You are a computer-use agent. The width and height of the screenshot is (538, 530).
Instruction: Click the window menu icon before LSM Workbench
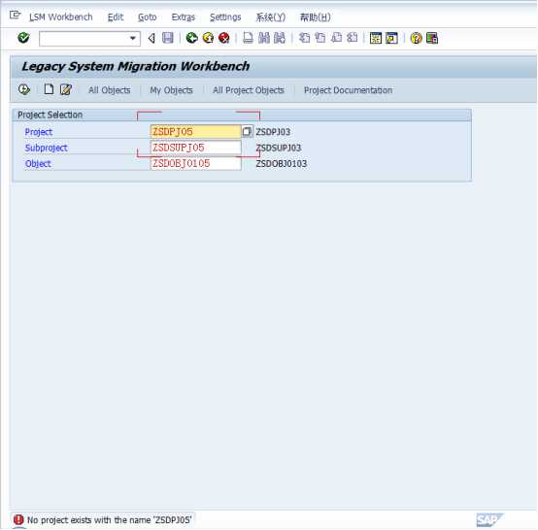pyautogui.click(x=16, y=16)
